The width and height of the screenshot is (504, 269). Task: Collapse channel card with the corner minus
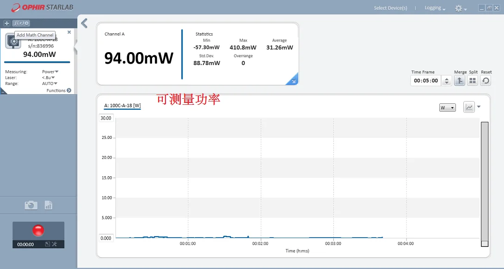(x=3, y=92)
